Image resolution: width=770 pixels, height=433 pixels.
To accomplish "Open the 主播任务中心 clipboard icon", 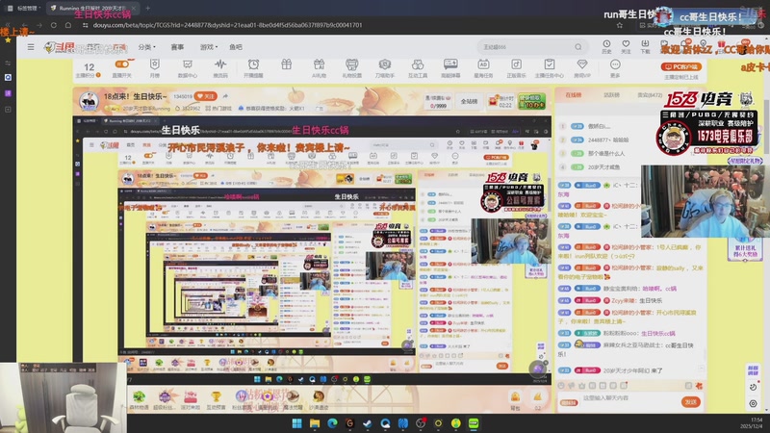I will pos(549,68).
